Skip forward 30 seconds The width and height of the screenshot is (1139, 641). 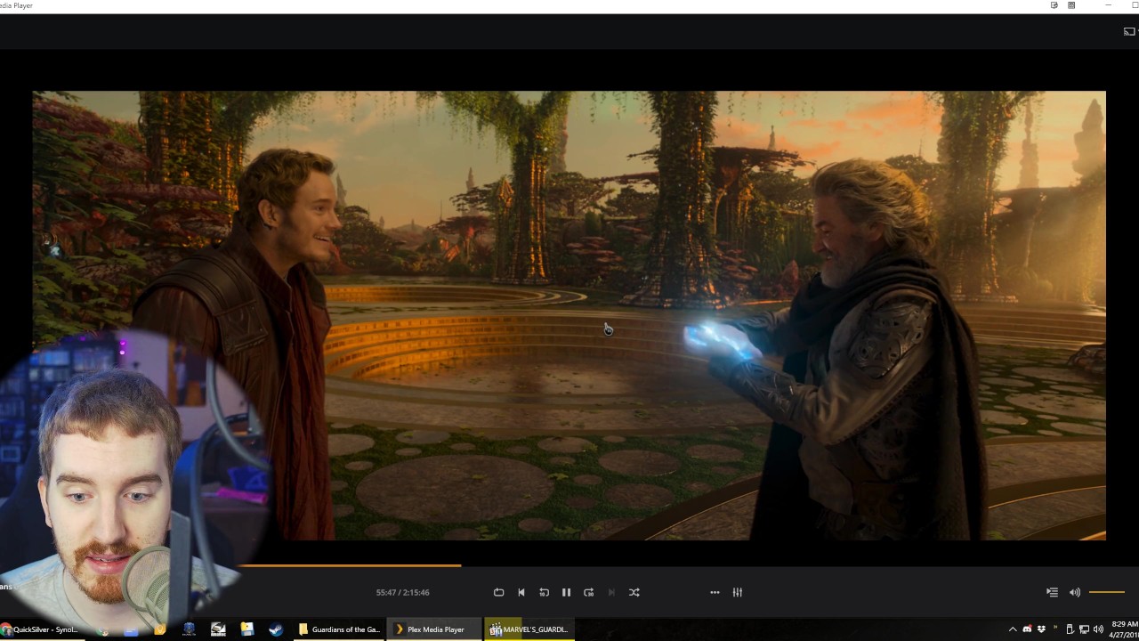pos(588,592)
